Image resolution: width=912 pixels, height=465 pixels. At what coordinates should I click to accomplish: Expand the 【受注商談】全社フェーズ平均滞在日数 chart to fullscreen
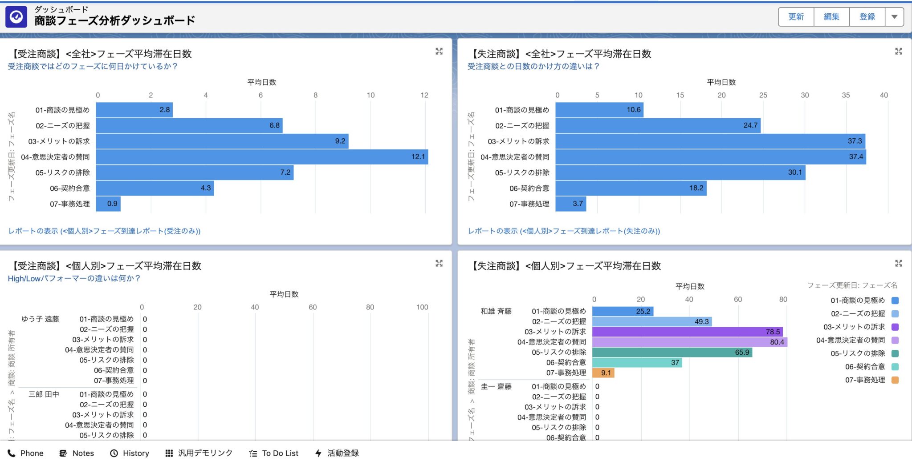tap(440, 52)
